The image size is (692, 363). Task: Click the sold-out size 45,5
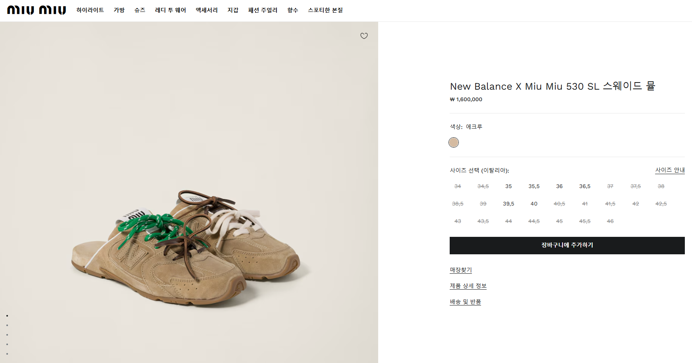[585, 221]
